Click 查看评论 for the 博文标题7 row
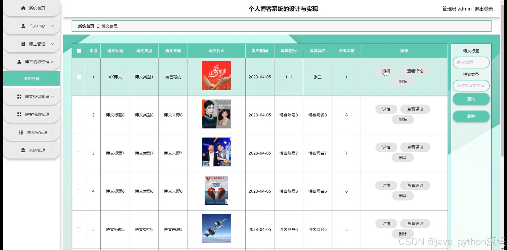 [x=415, y=147]
